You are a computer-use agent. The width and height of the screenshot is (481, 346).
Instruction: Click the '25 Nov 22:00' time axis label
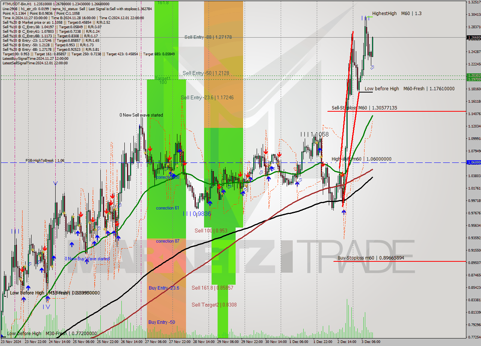pos(109,342)
